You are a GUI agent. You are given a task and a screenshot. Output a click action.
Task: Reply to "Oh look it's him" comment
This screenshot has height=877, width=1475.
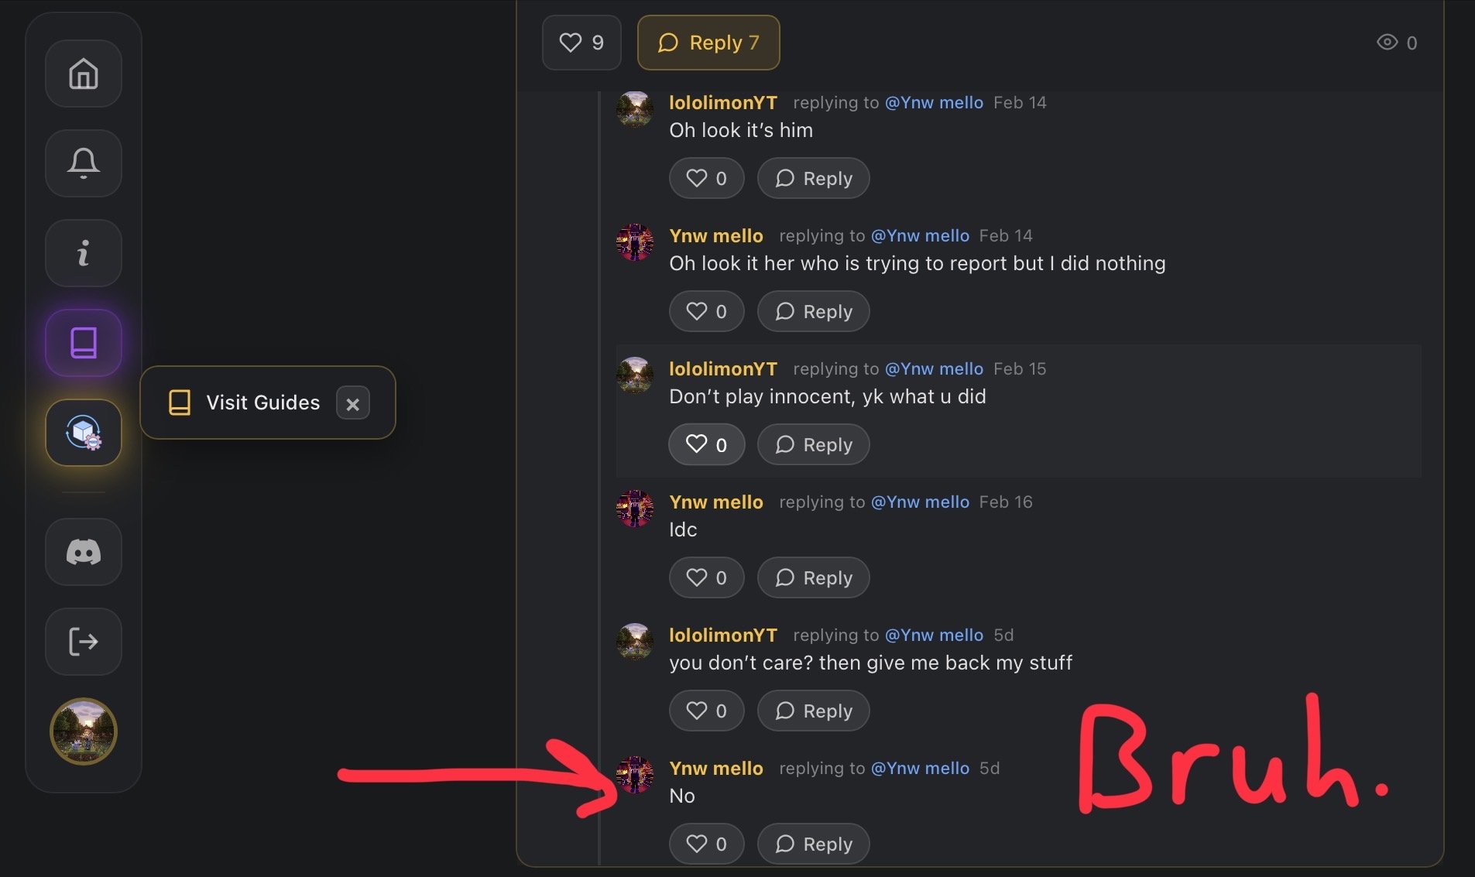tap(813, 179)
